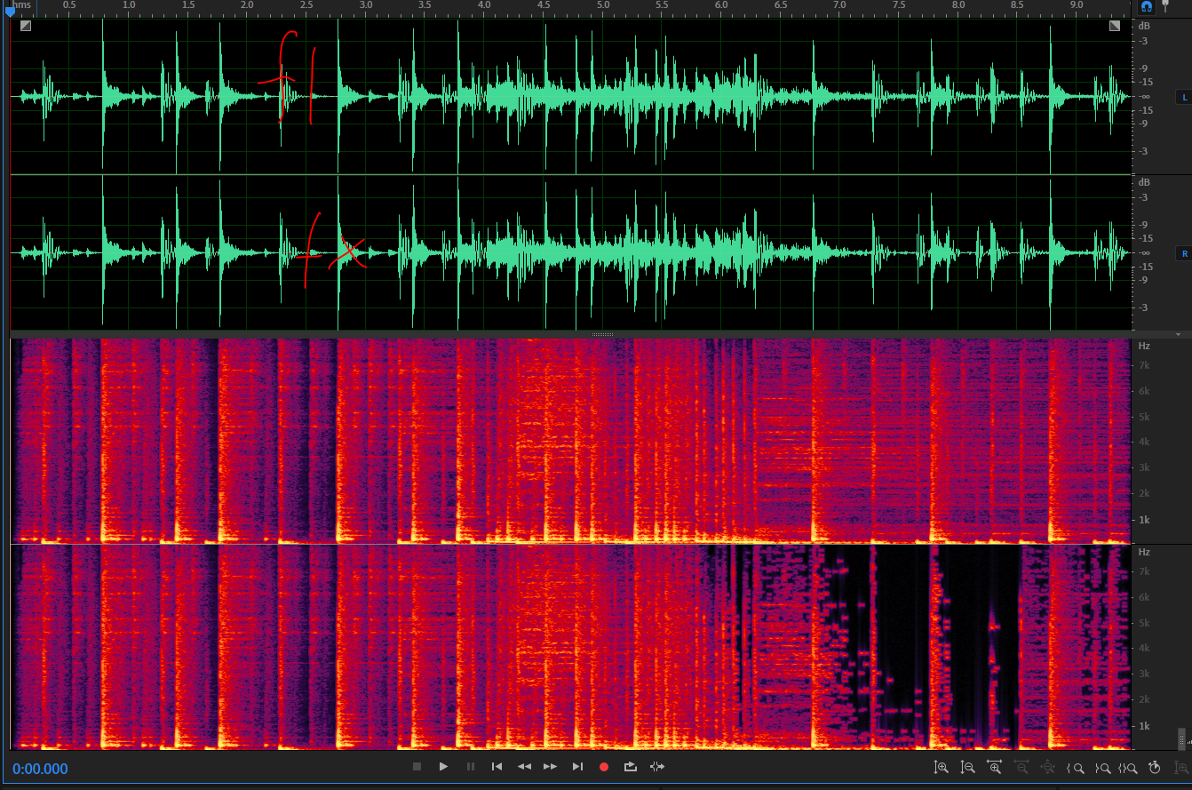Click the fade-out handle at waveform end

pos(1115,26)
